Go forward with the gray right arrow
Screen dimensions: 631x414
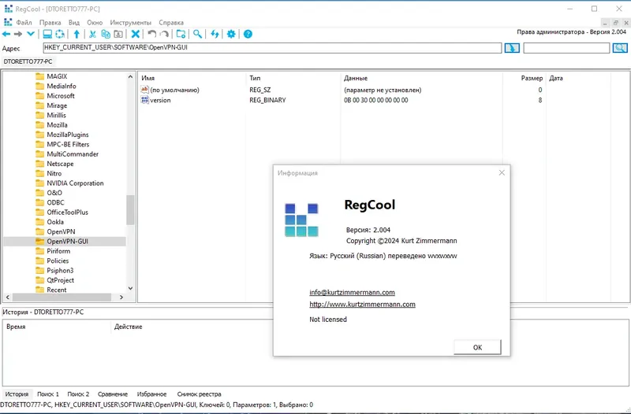[x=18, y=34]
